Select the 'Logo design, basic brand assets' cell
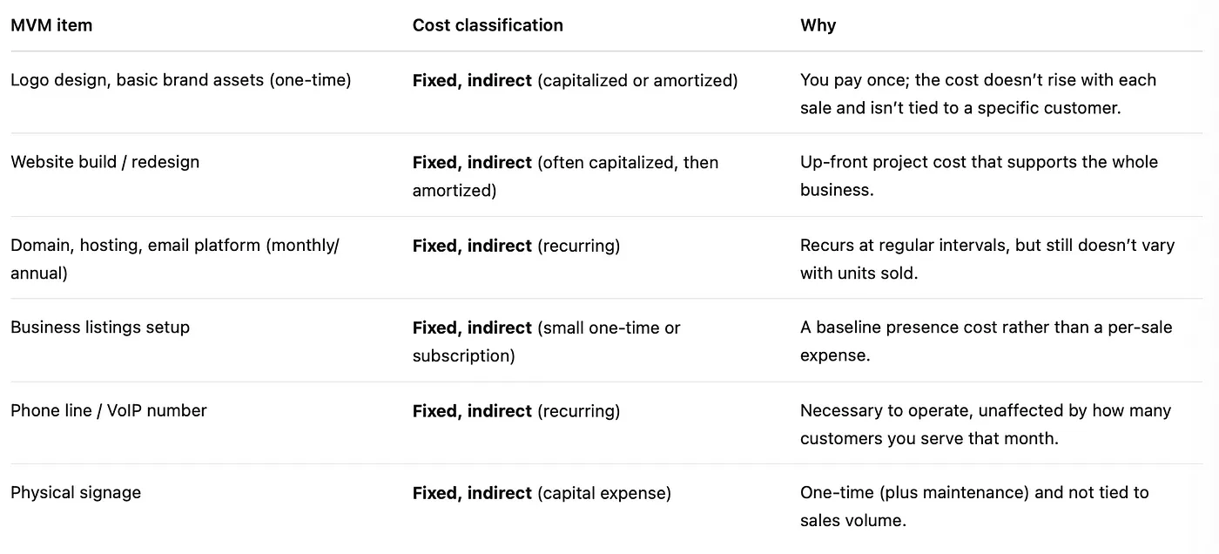Screen dimensions: 1219x554 point(181,80)
